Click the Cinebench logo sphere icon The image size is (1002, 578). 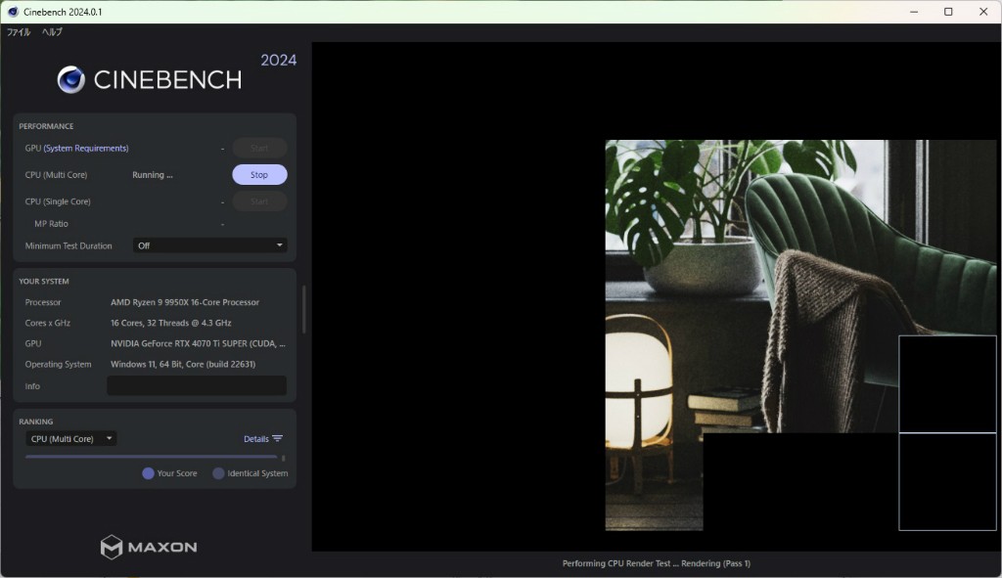click(70, 80)
